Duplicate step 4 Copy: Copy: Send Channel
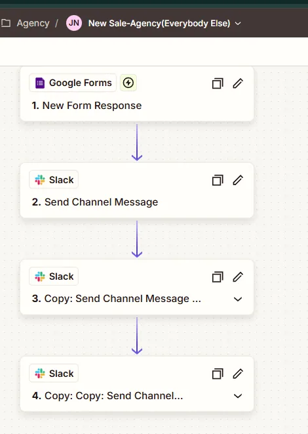The image size is (308, 434). (x=218, y=374)
